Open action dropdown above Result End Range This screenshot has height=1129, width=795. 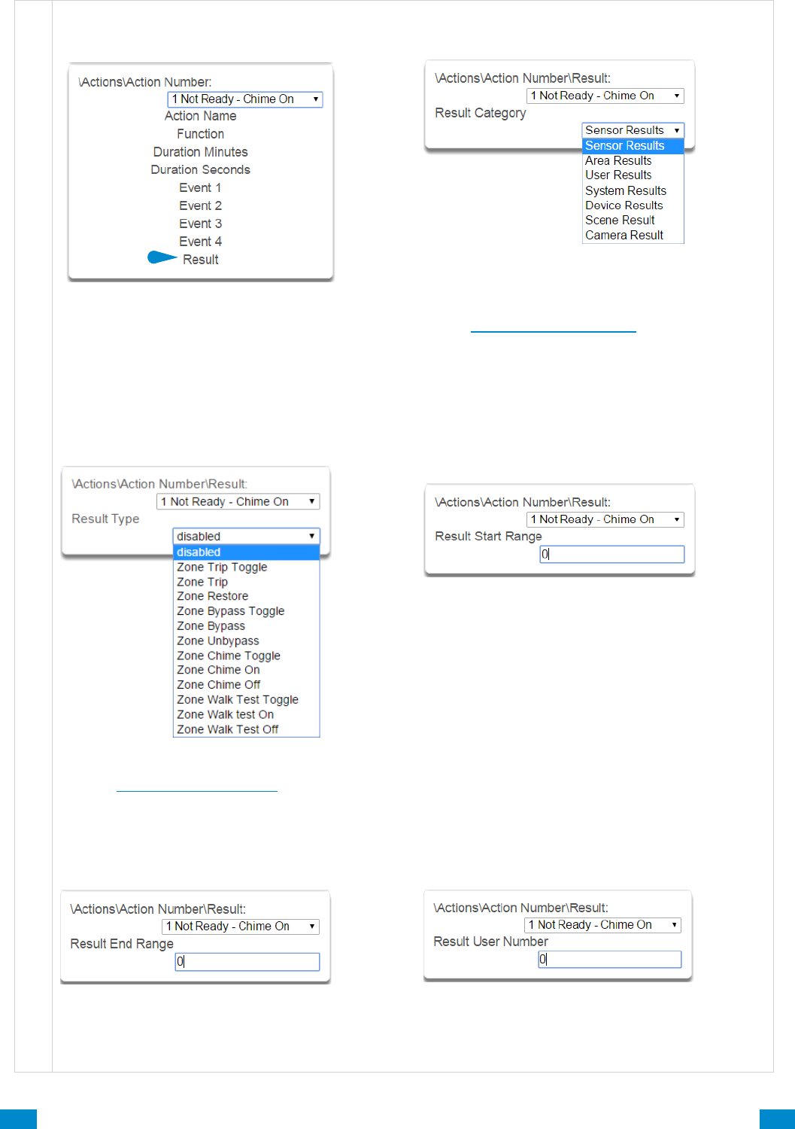point(241,927)
